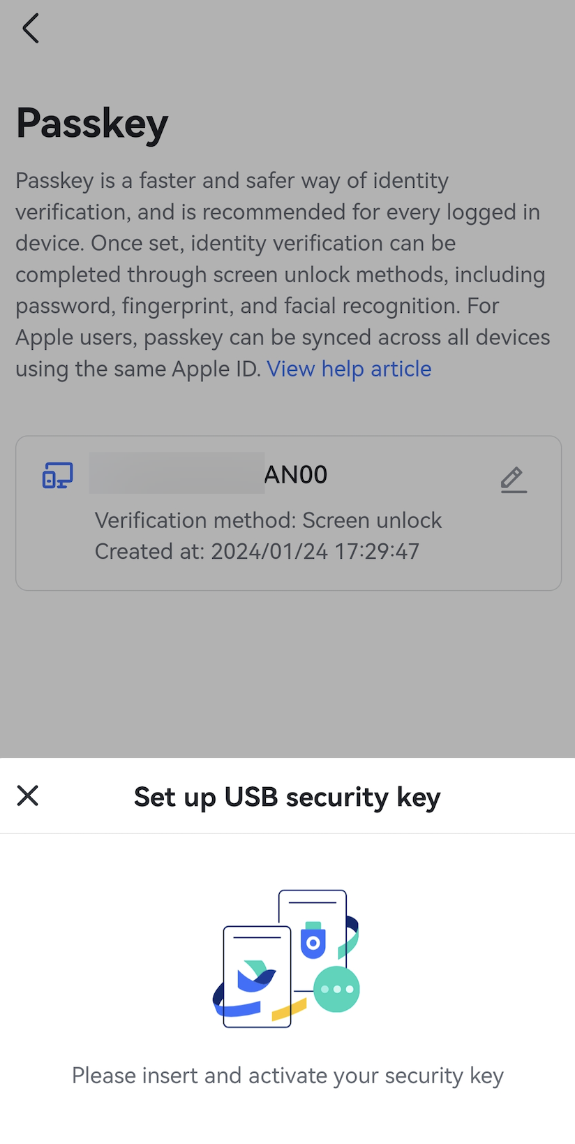
Task: Click the Created at timestamp
Action: [257, 551]
